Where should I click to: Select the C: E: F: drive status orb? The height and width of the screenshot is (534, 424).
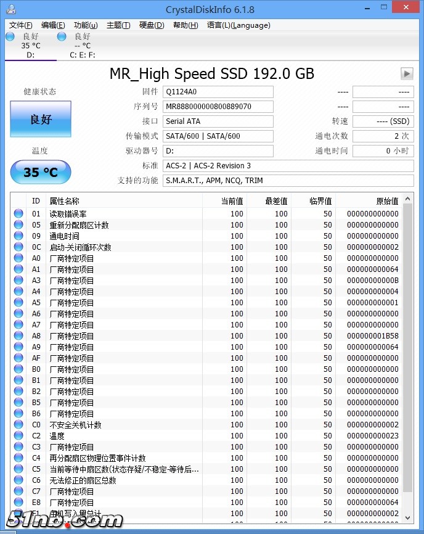62,36
